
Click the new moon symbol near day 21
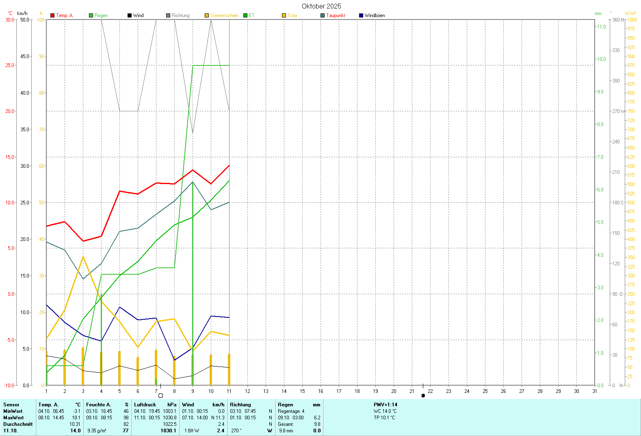click(x=423, y=395)
